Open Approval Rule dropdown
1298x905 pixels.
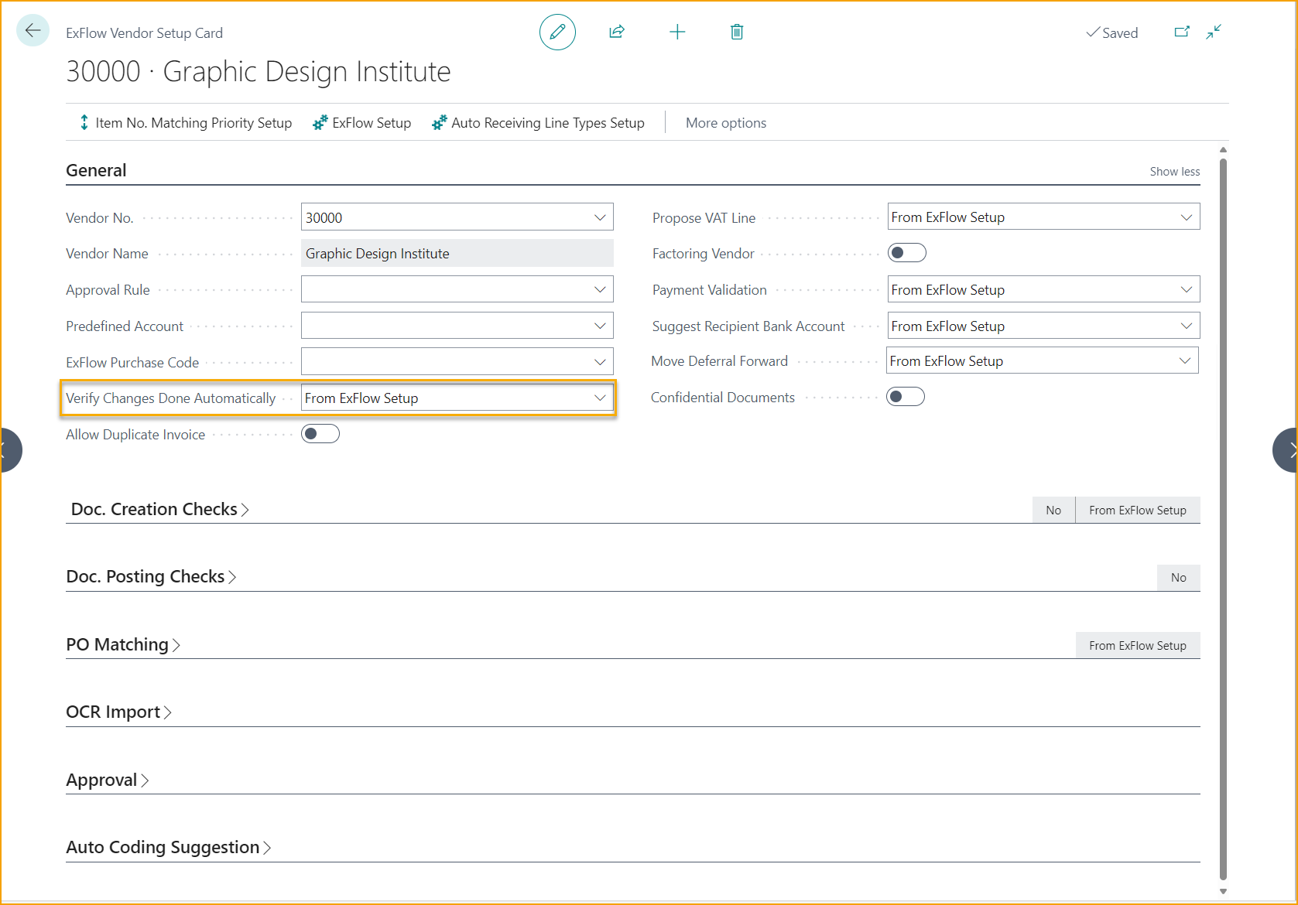[600, 289]
